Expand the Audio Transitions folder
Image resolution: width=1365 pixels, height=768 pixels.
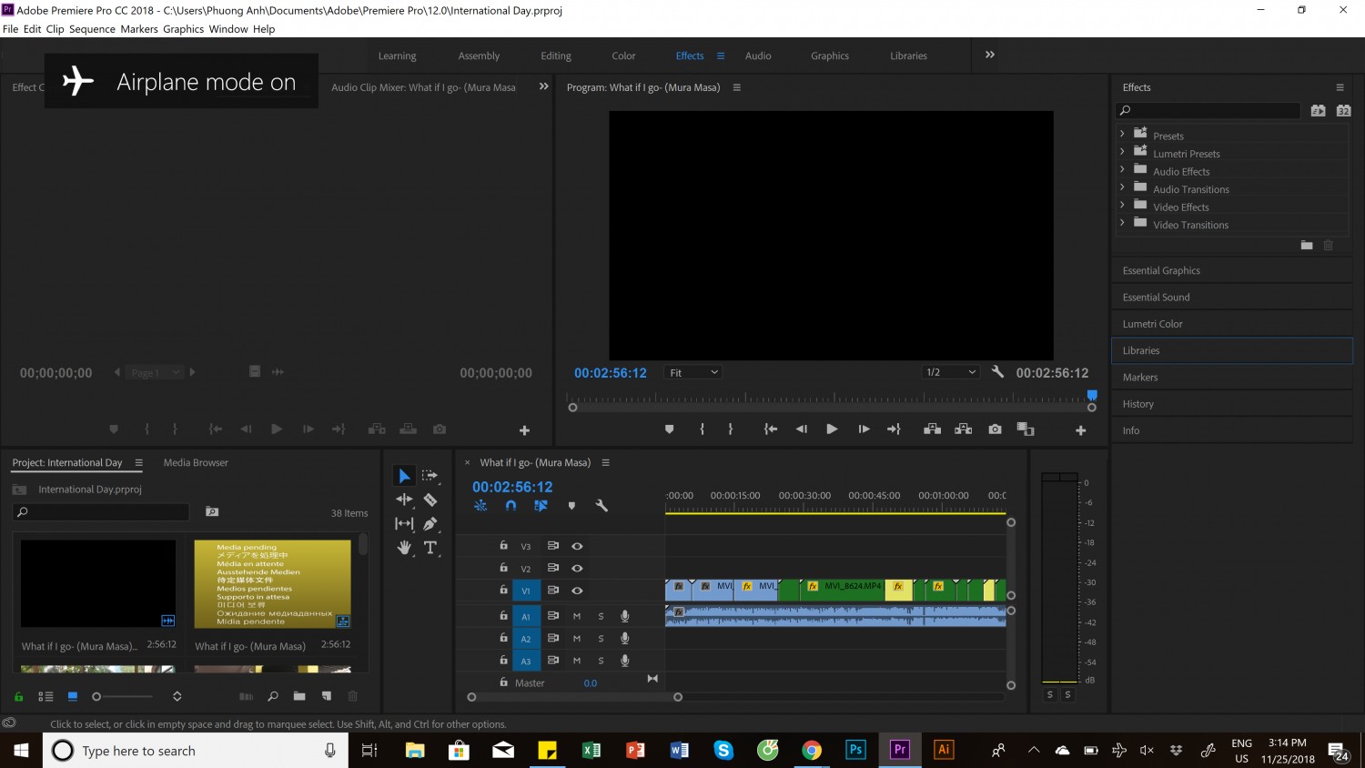(1122, 187)
